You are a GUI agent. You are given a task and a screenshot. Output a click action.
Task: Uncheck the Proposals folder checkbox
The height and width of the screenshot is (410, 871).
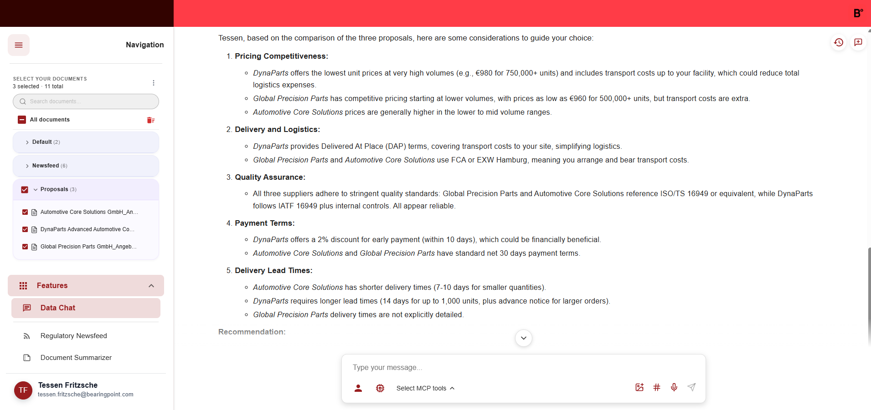25,190
